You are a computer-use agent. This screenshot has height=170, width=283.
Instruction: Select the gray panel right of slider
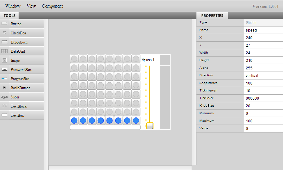[x=165, y=97]
